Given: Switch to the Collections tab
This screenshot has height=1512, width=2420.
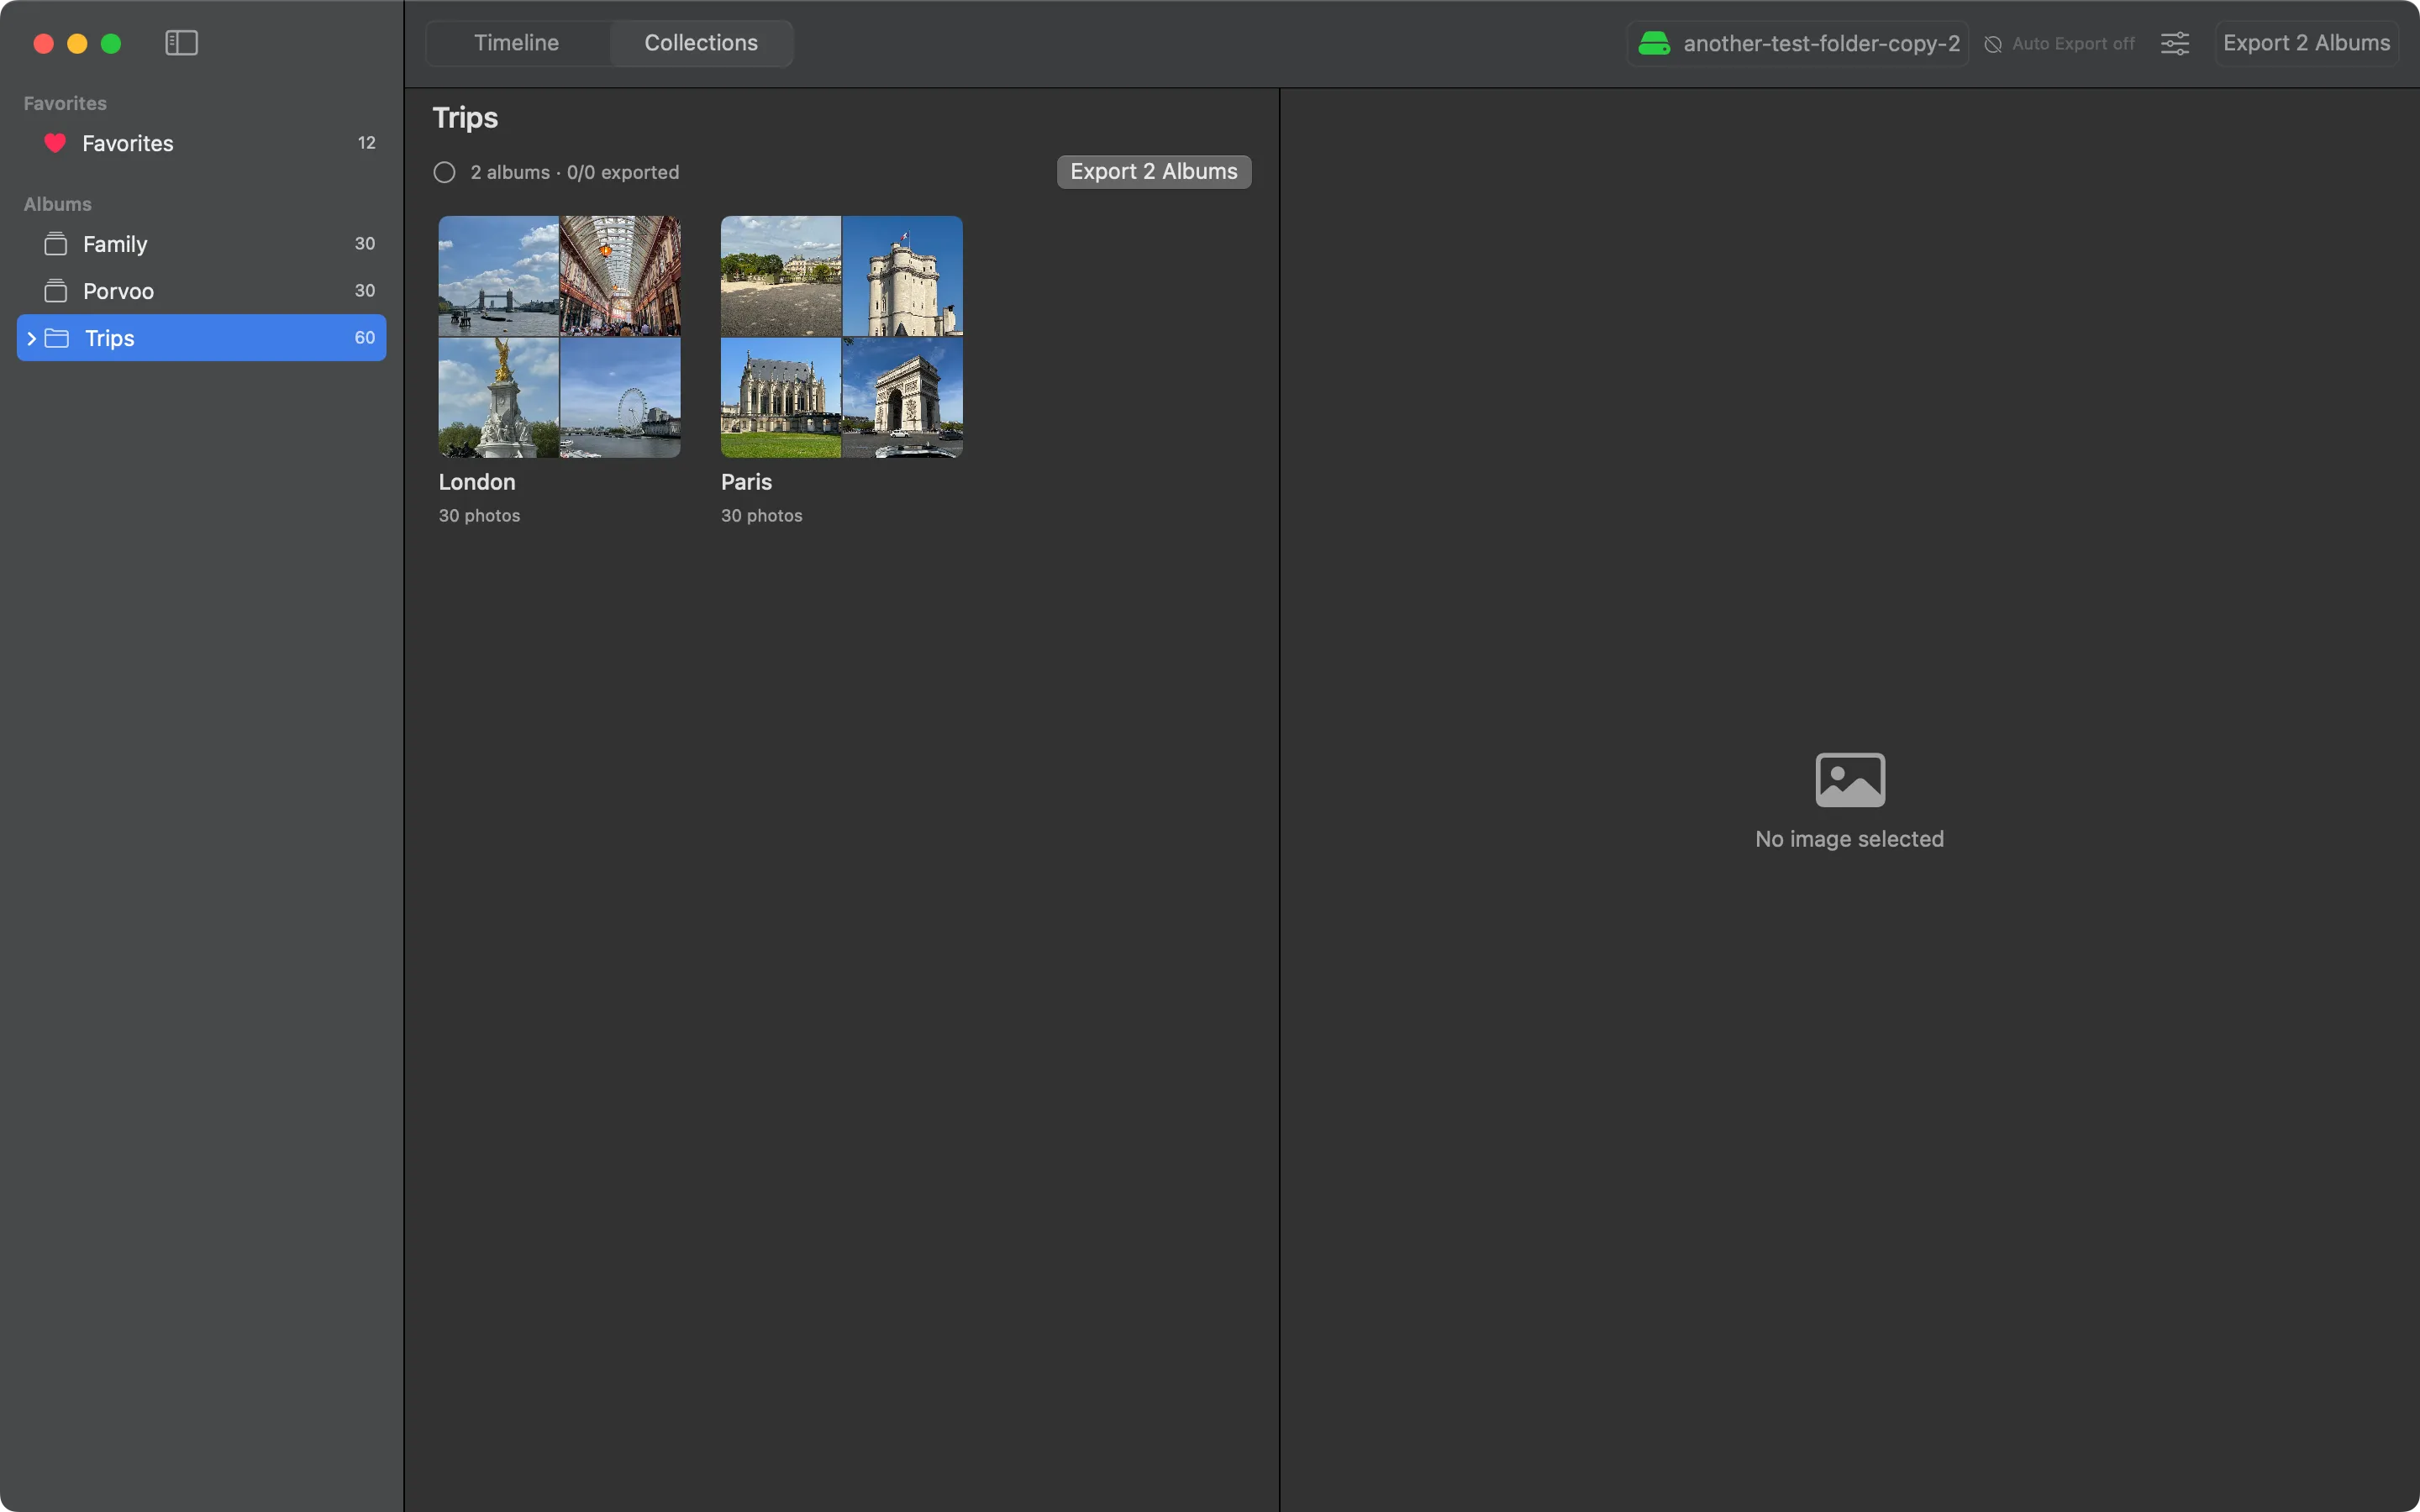Looking at the screenshot, I should click(701, 43).
